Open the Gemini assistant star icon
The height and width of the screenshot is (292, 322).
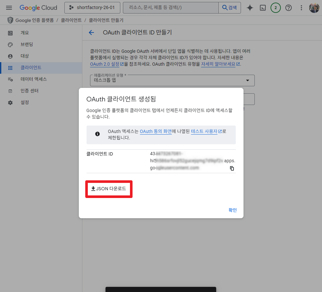click(250, 8)
